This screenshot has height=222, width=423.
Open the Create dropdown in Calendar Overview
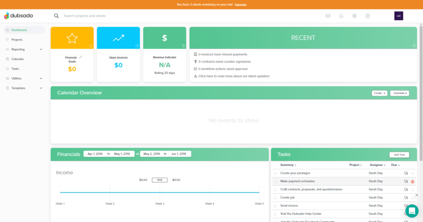(x=379, y=93)
